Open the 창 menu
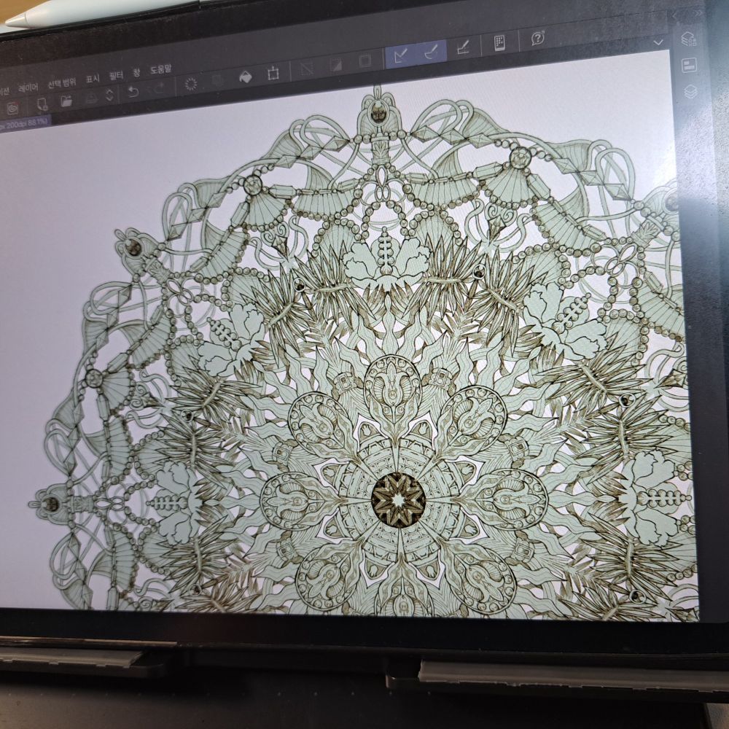Screen dimensions: 729x729 137,74
